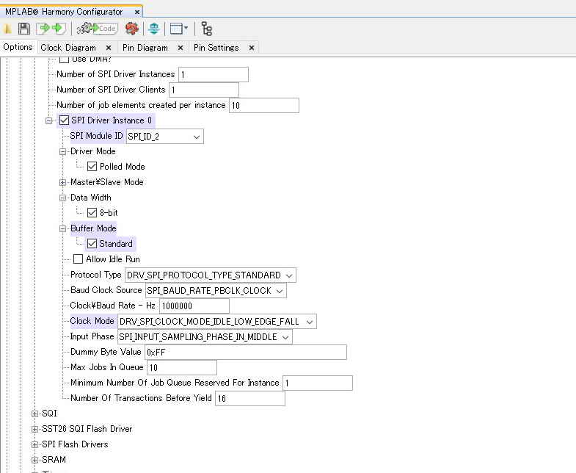Viewport: 576px width, 473px height.
Task: Click the tree view hierarchy icon
Action: 207,29
